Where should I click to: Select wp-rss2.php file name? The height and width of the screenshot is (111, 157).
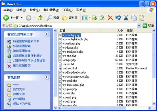[69, 97]
